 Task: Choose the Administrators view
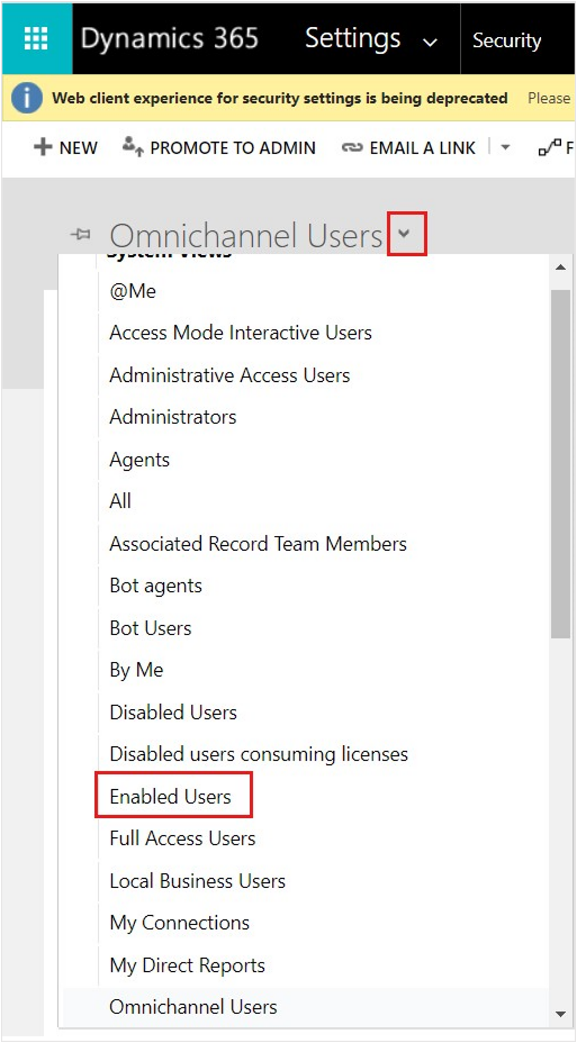click(173, 417)
